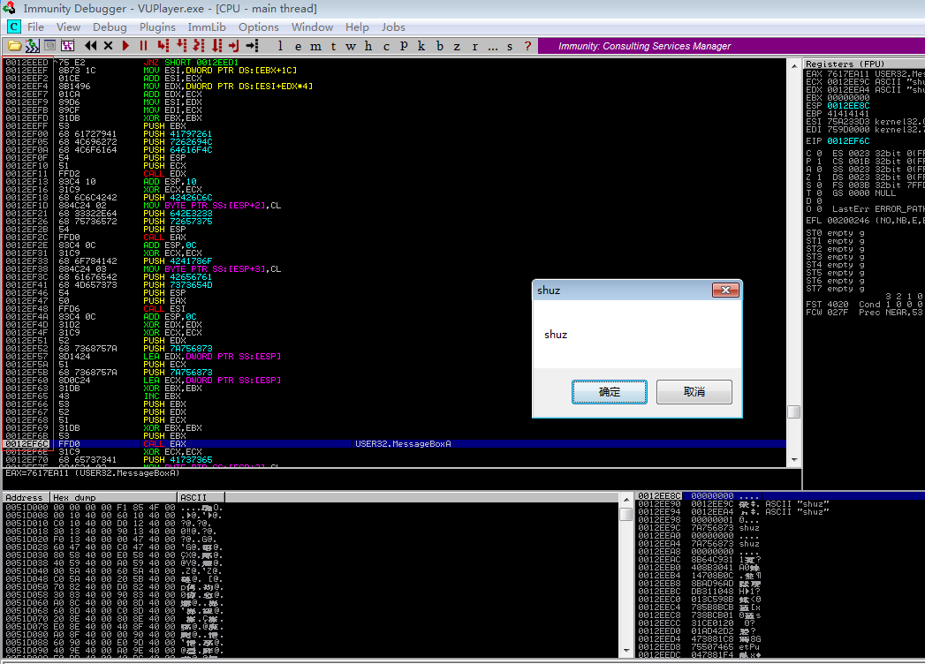Open the Help menu
The width and height of the screenshot is (925, 664).
[357, 27]
